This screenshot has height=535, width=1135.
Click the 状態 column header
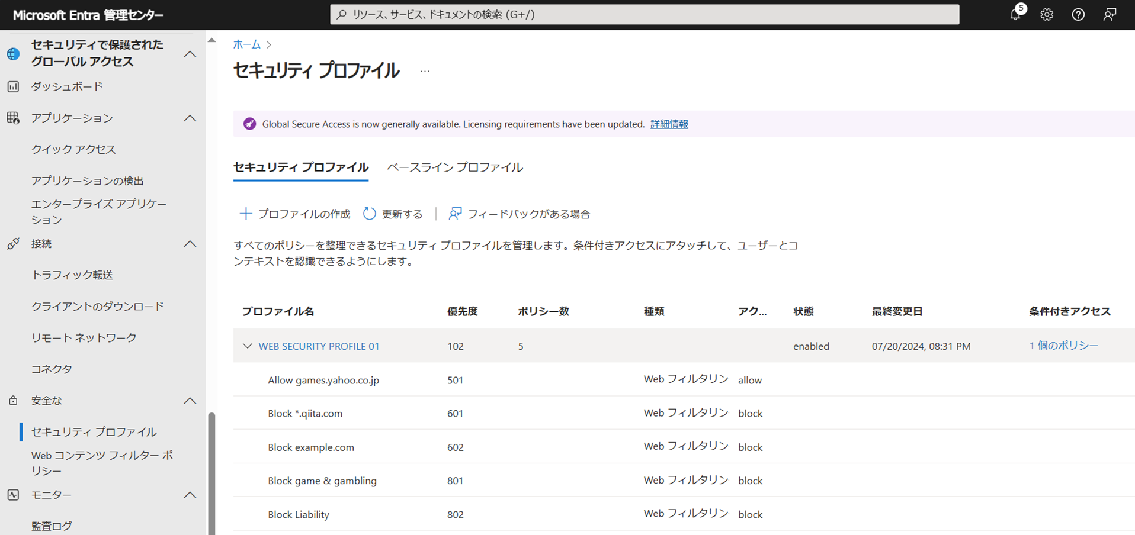(x=803, y=311)
